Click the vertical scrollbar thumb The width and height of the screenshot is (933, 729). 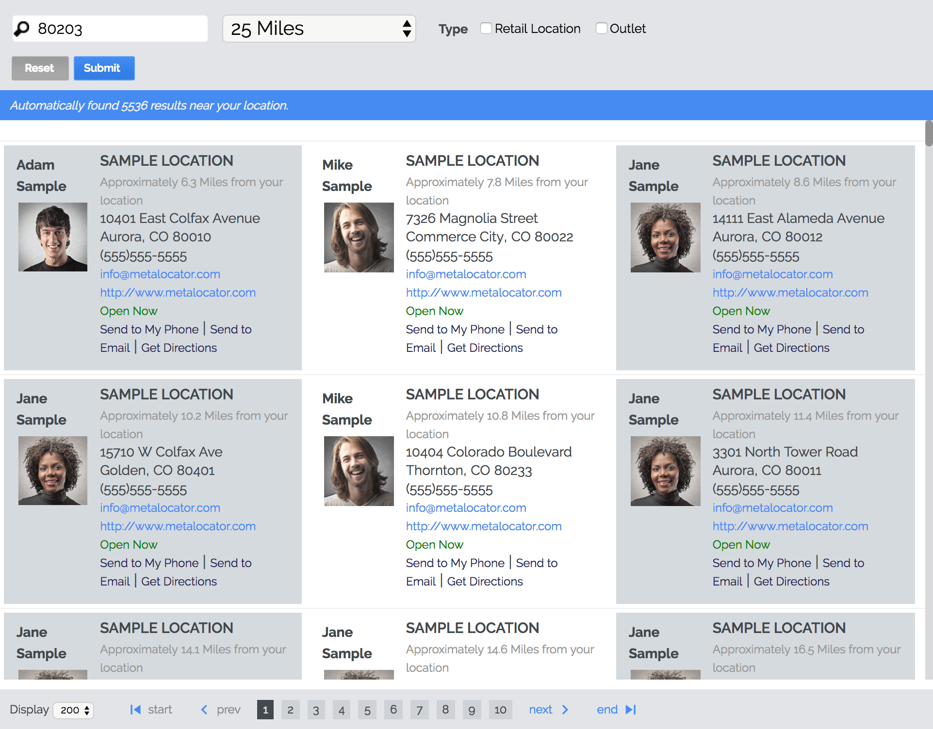click(929, 133)
